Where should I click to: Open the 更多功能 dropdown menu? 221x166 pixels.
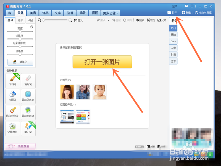[x=110, y=13]
